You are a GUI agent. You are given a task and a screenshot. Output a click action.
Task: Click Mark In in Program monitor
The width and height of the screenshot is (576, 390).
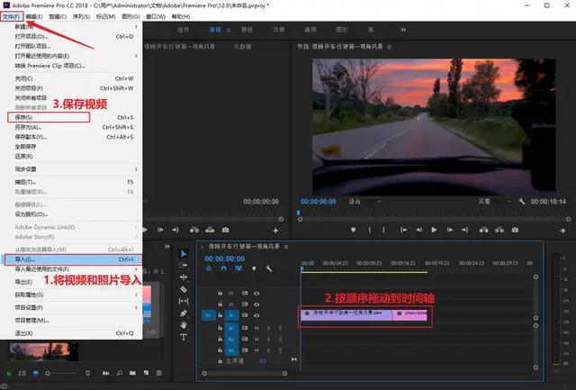coord(370,230)
